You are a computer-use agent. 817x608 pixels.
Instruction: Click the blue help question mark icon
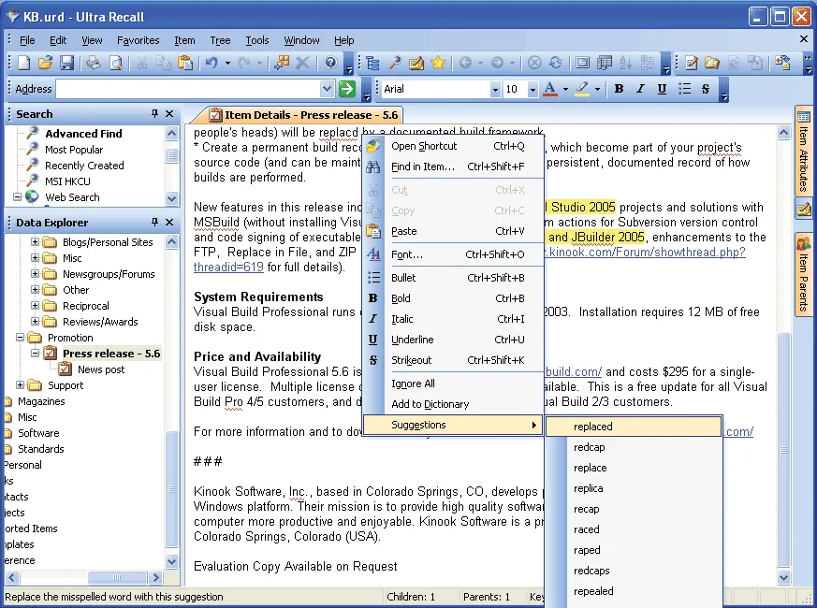point(330,63)
